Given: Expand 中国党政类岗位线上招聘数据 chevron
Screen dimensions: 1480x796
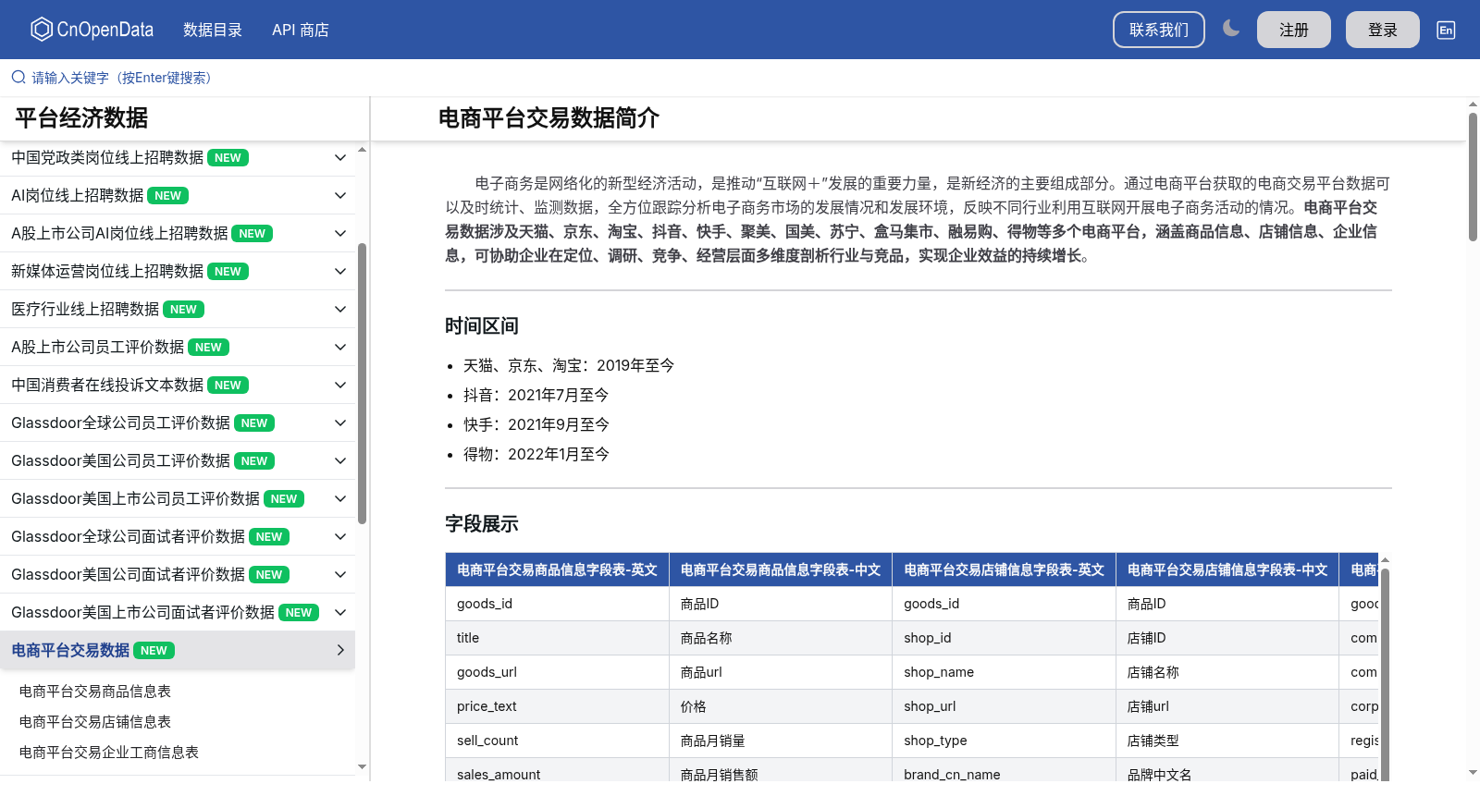Looking at the screenshot, I should tap(340, 158).
